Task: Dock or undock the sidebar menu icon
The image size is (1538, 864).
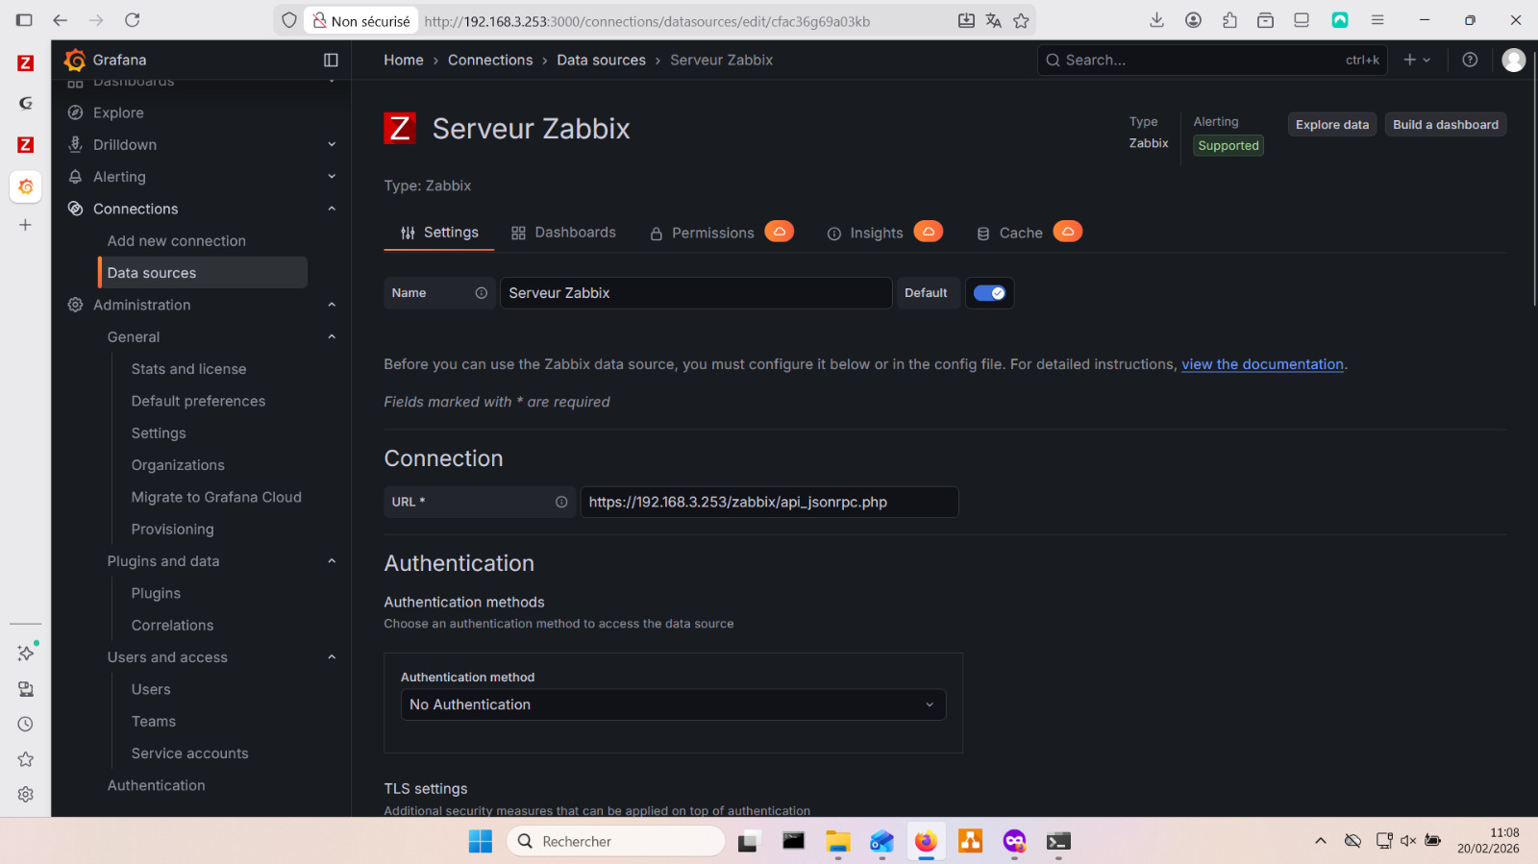Action: [331, 60]
